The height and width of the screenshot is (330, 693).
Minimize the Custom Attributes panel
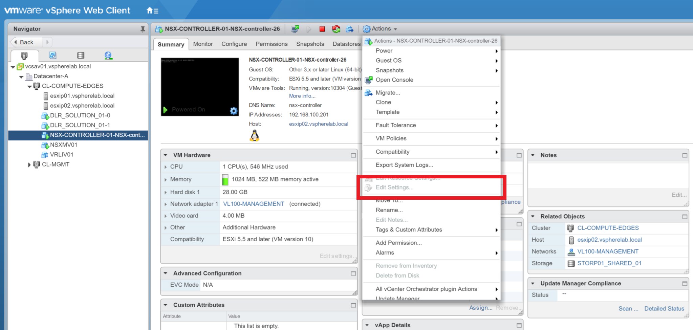pos(353,305)
